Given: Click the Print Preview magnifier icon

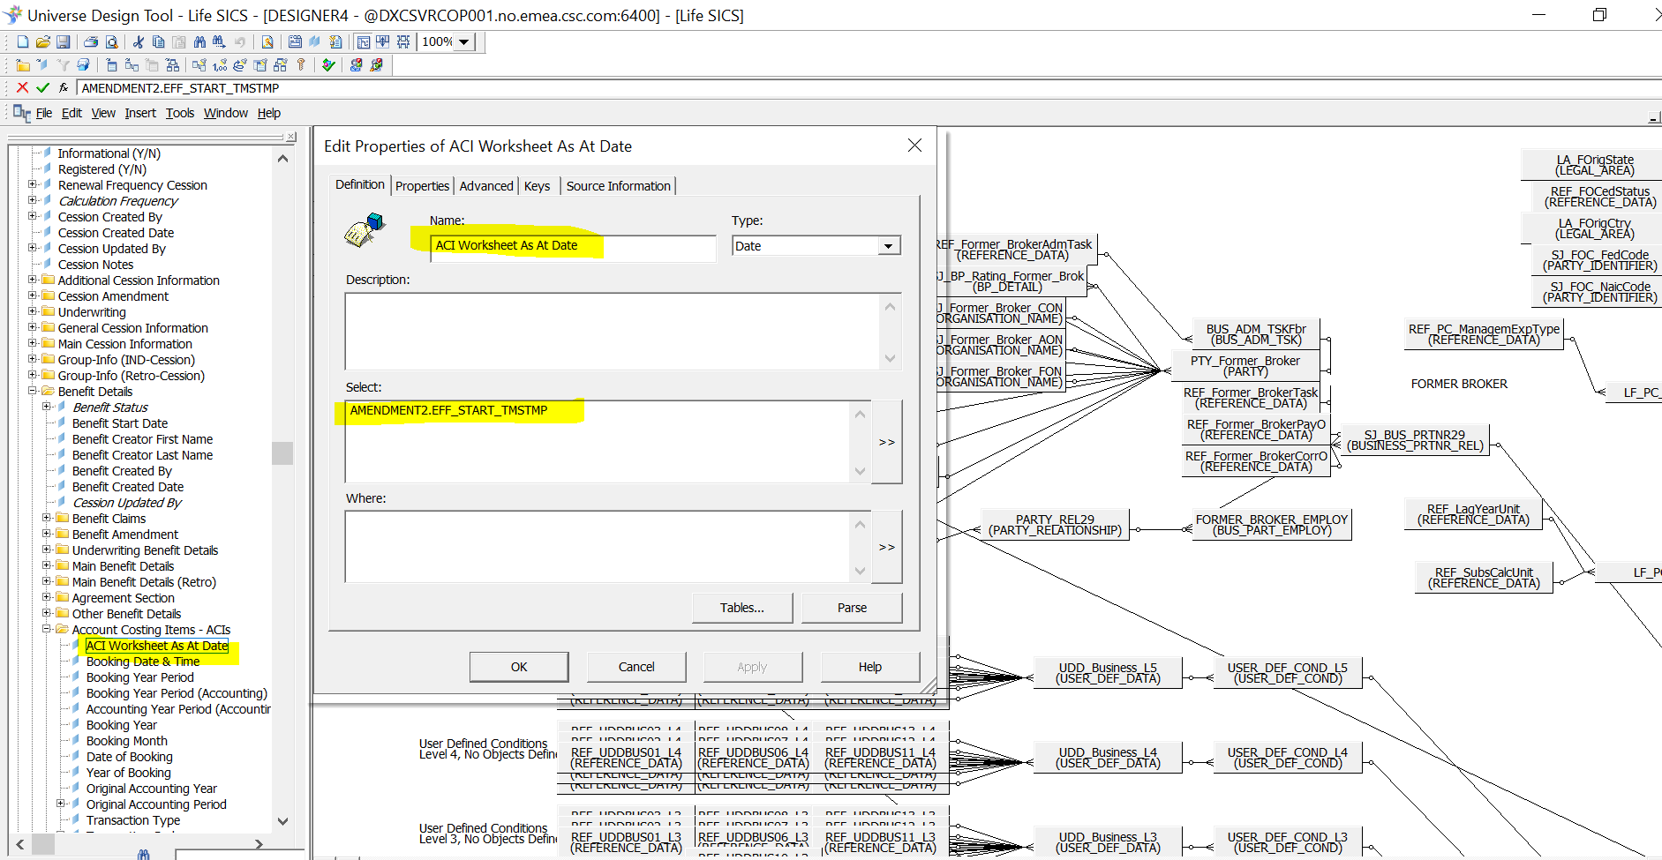Looking at the screenshot, I should pos(111,41).
